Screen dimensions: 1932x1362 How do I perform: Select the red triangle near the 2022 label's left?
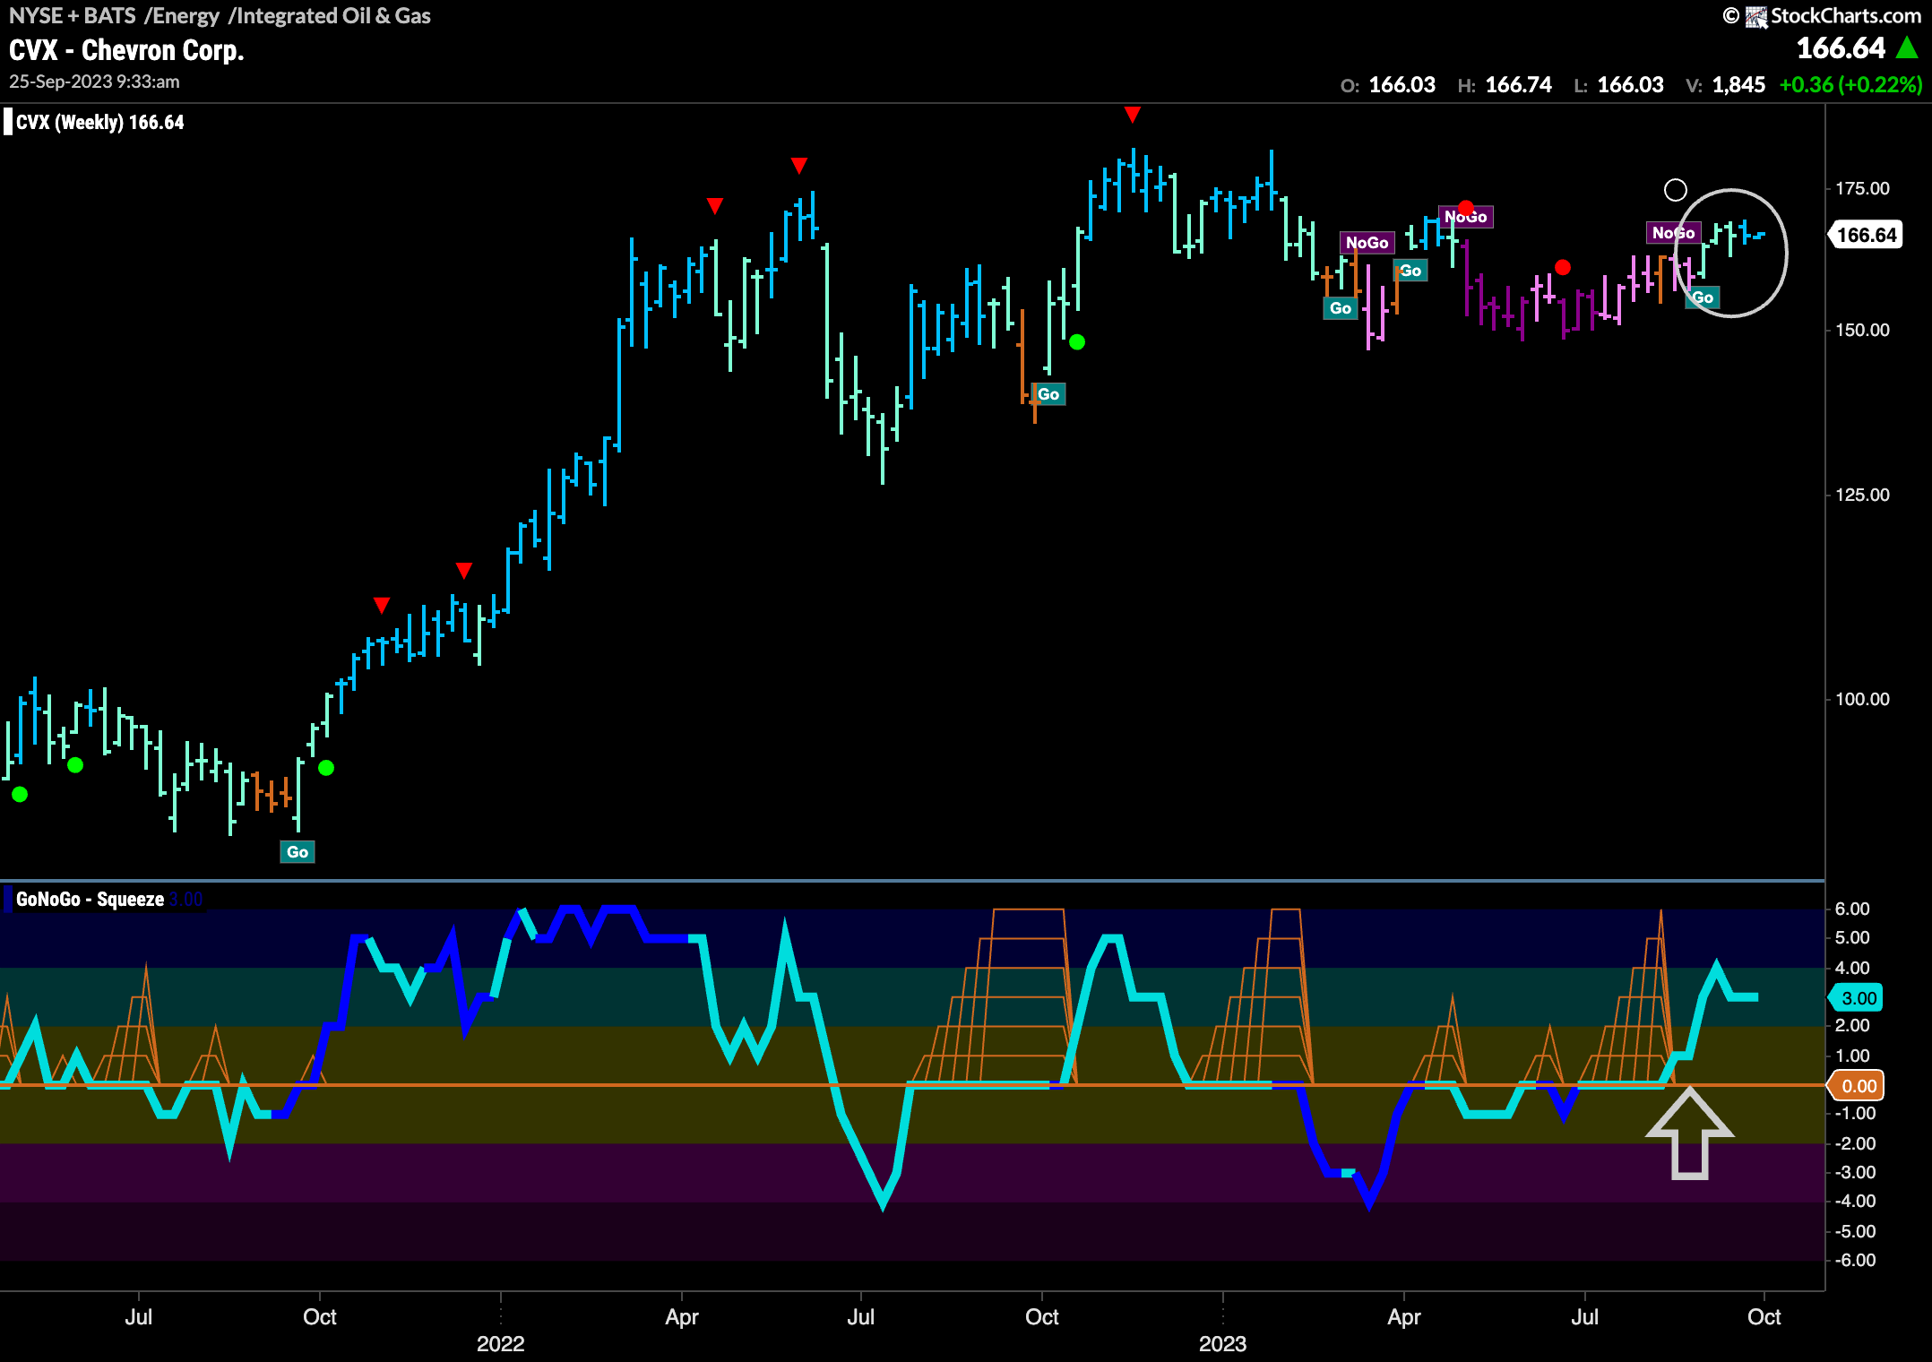click(x=463, y=570)
